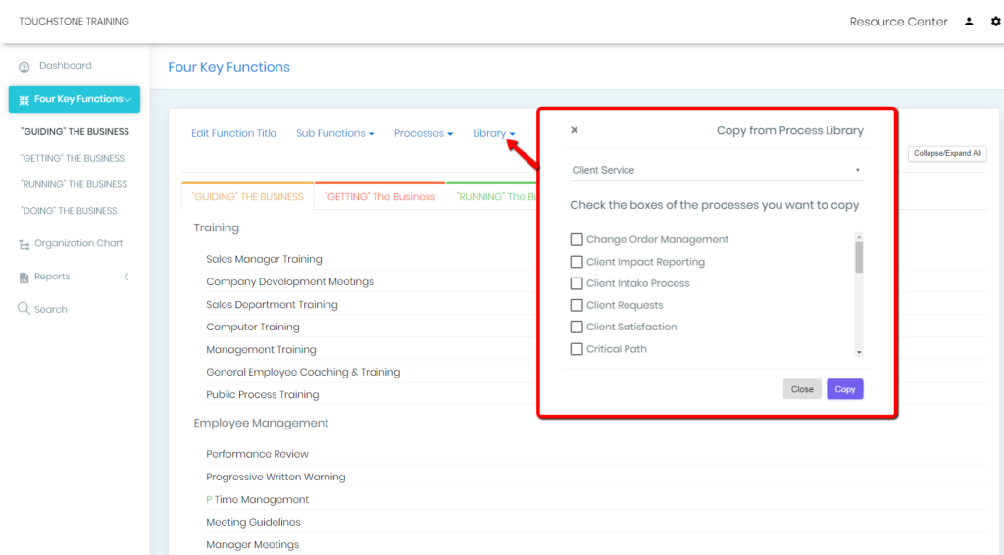
Task: Close the Copy from Process Library dialog with X
Action: (x=575, y=130)
